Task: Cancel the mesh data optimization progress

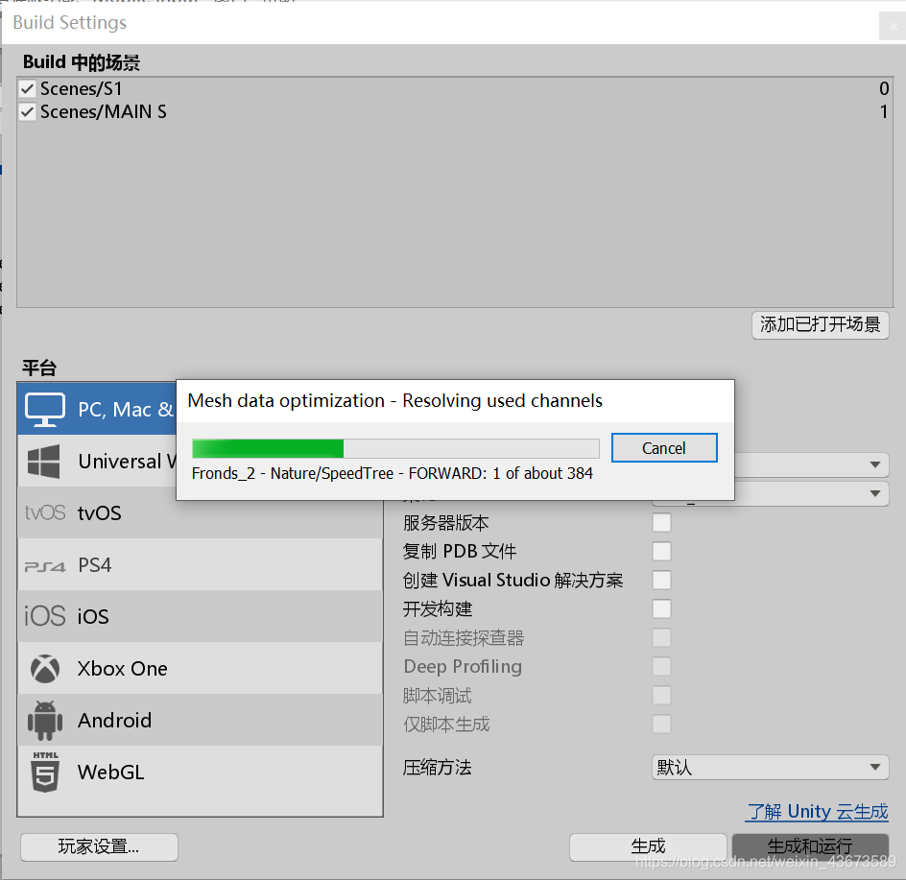Action: [x=664, y=448]
